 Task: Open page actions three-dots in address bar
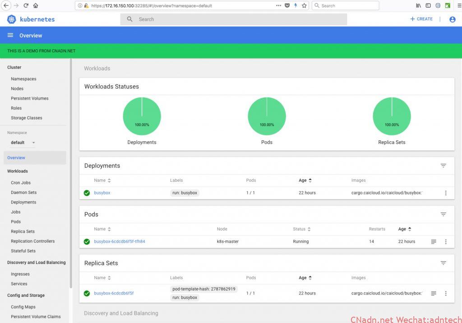point(278,5)
